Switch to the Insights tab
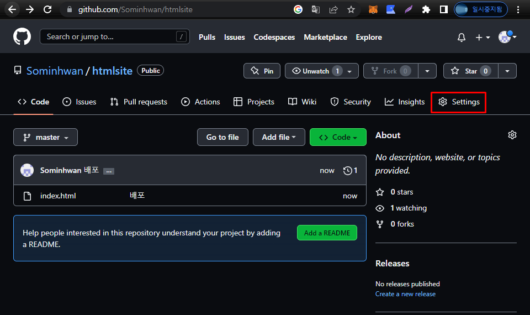The height and width of the screenshot is (315, 530). [405, 102]
